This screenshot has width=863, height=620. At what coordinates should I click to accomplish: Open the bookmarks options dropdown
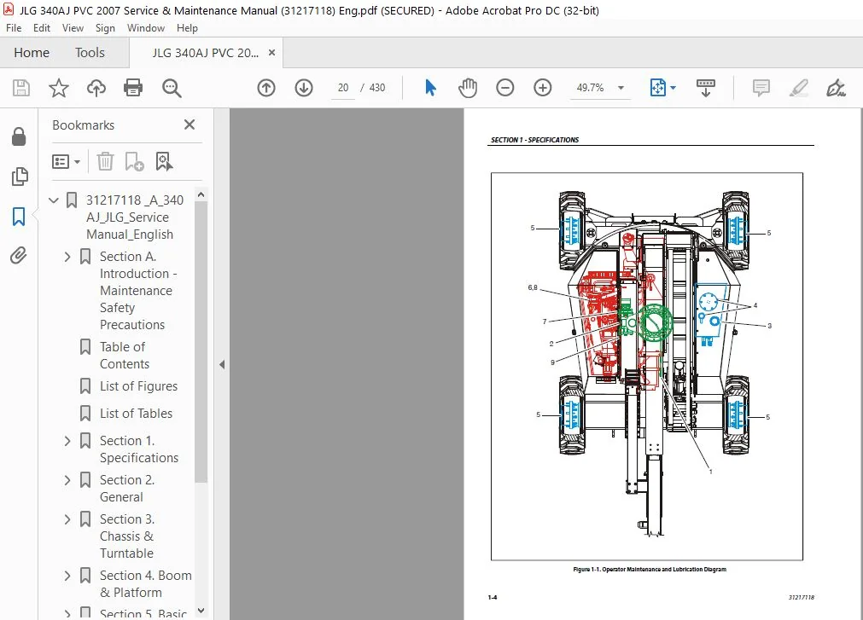[x=66, y=161]
